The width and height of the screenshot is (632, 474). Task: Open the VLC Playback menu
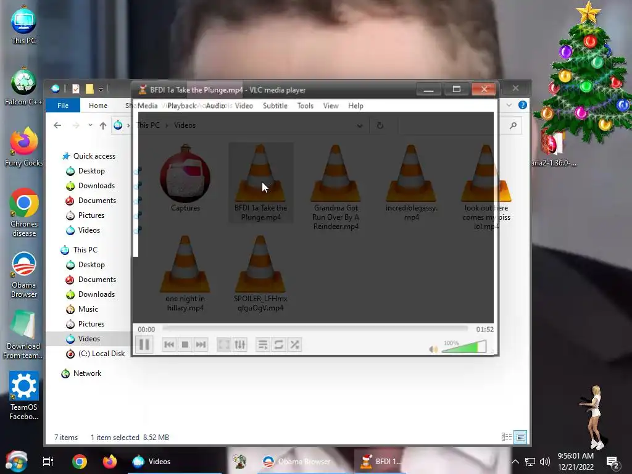(181, 106)
